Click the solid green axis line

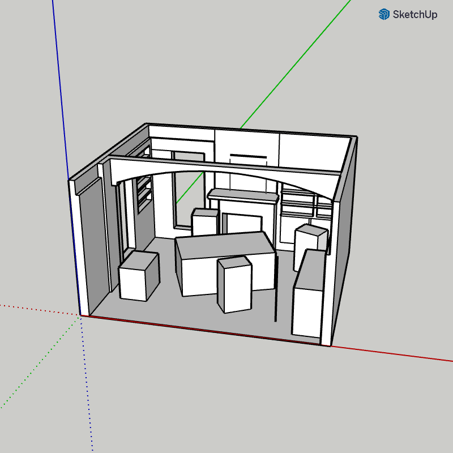pos(294,63)
